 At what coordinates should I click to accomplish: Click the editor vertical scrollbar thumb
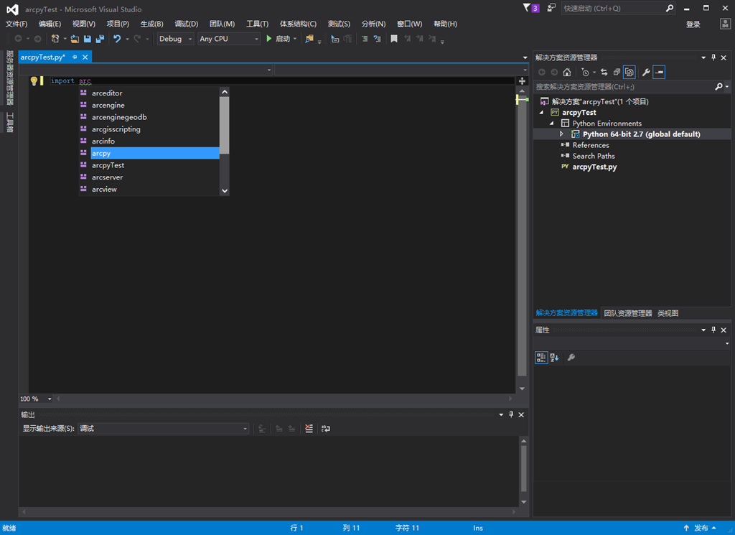522,234
